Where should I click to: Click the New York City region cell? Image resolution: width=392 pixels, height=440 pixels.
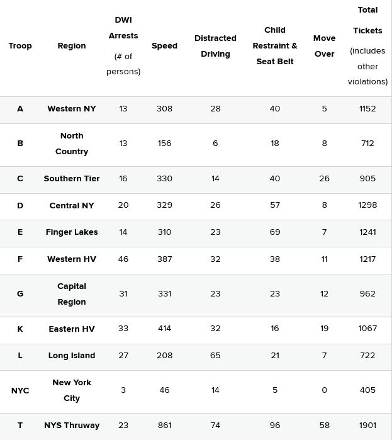pyautogui.click(x=72, y=390)
